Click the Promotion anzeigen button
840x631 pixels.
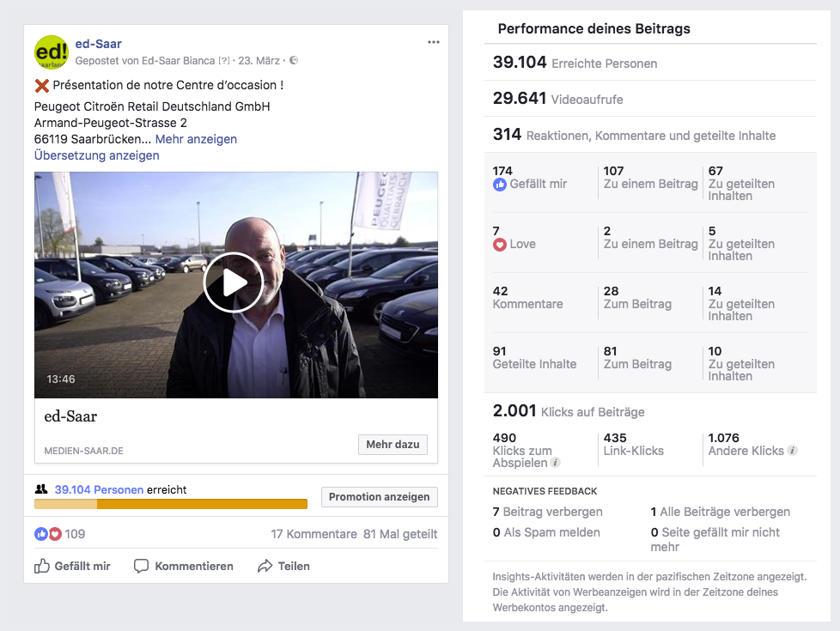pos(380,497)
